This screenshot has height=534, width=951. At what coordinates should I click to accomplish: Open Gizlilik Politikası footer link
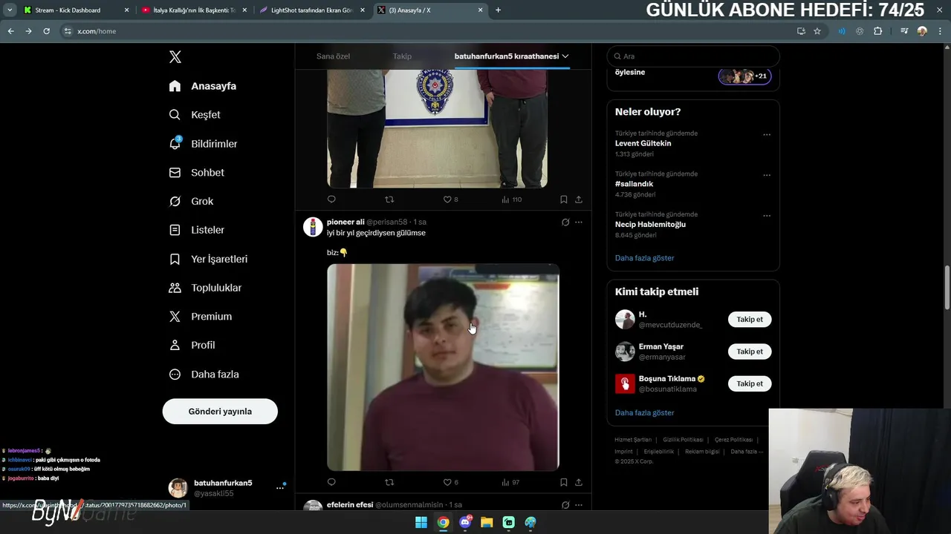tap(683, 440)
